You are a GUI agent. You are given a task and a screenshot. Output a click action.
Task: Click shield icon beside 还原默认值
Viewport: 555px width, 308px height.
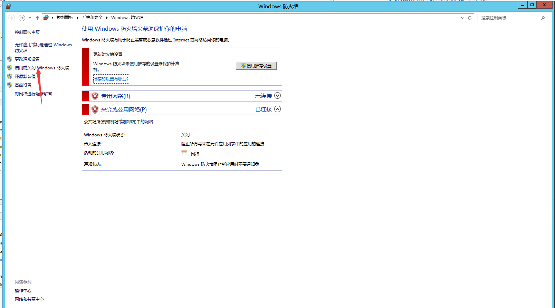point(10,76)
